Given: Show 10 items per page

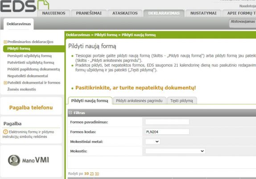Looking at the screenshot, I should (x=87, y=174).
